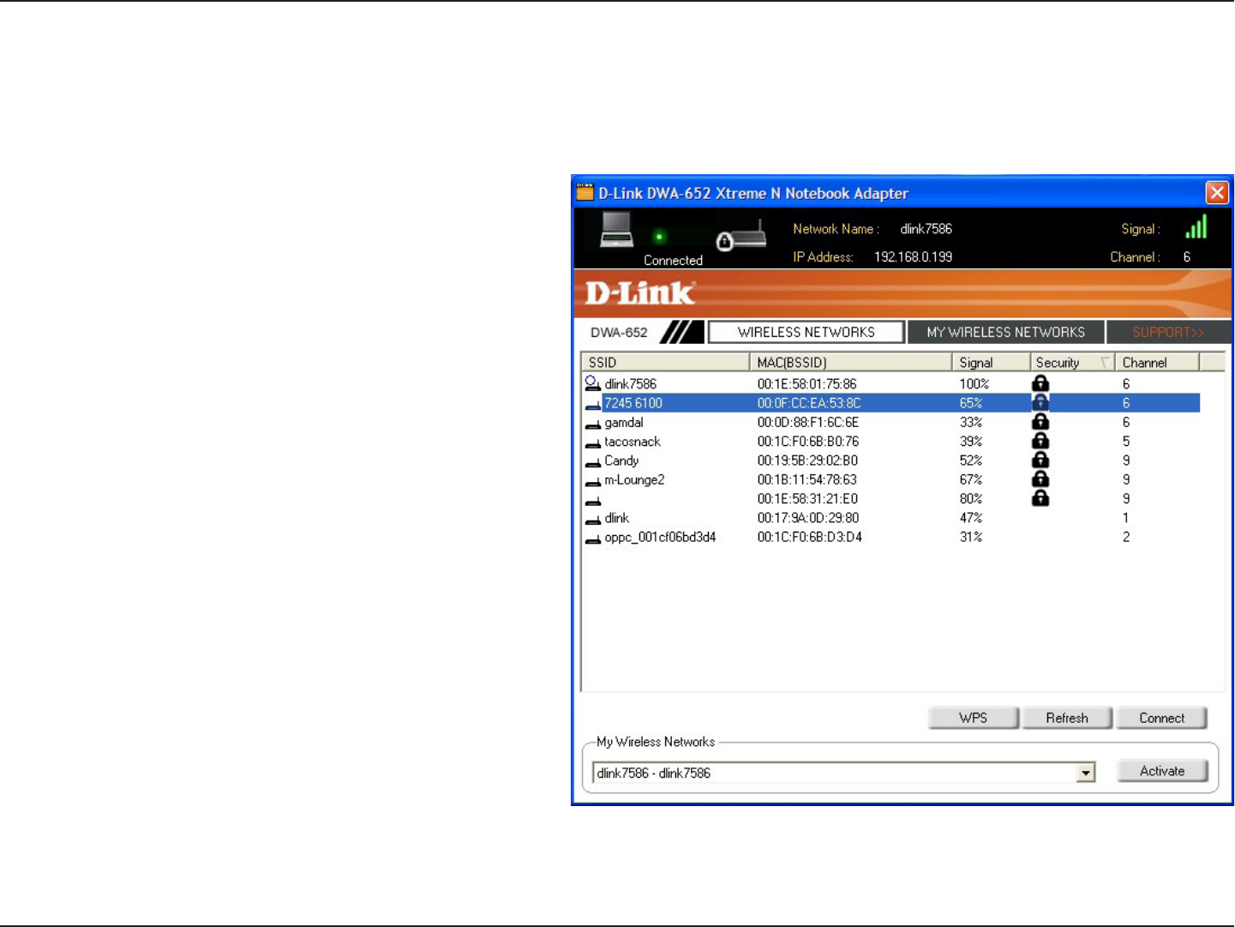Click MAC address 00:0D:88:F1:6C:6E
1235x927 pixels.
pos(807,422)
